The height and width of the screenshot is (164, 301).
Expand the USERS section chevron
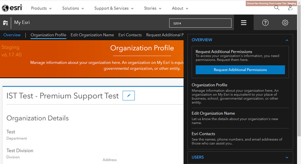click(287, 157)
